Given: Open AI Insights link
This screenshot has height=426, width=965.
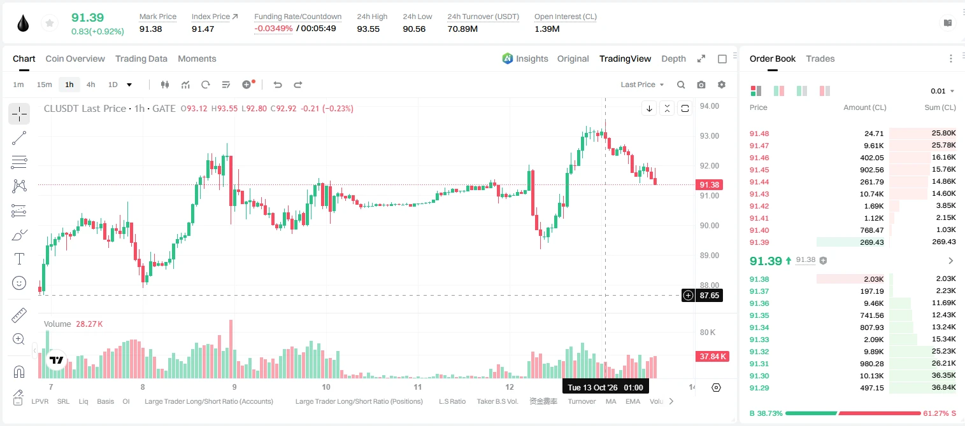Looking at the screenshot, I should [525, 58].
